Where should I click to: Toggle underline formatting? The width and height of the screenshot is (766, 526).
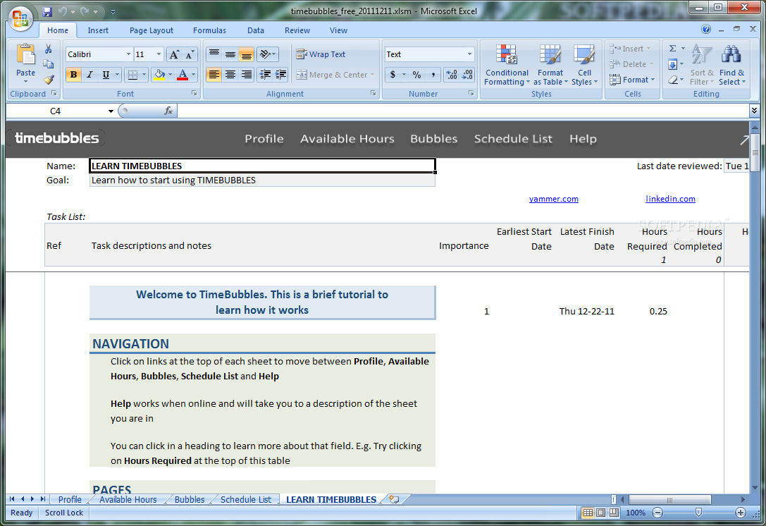(x=106, y=75)
